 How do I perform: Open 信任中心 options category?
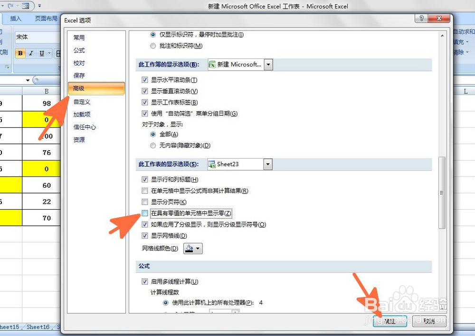point(85,127)
